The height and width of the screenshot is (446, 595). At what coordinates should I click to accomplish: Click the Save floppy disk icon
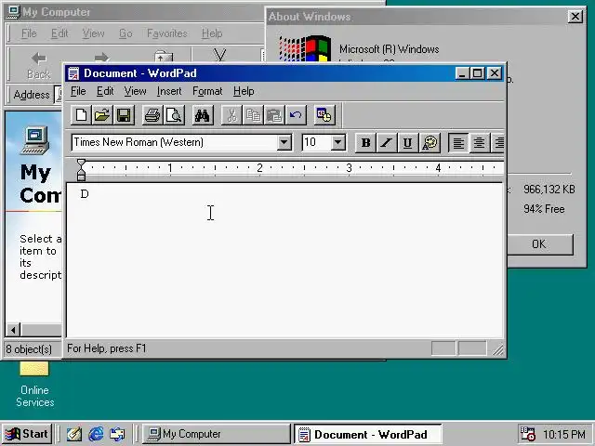124,115
